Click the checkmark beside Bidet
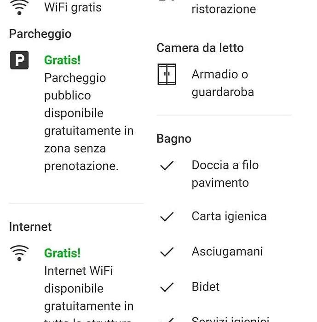Image resolution: width=317 pixels, height=322 pixels. click(x=167, y=287)
